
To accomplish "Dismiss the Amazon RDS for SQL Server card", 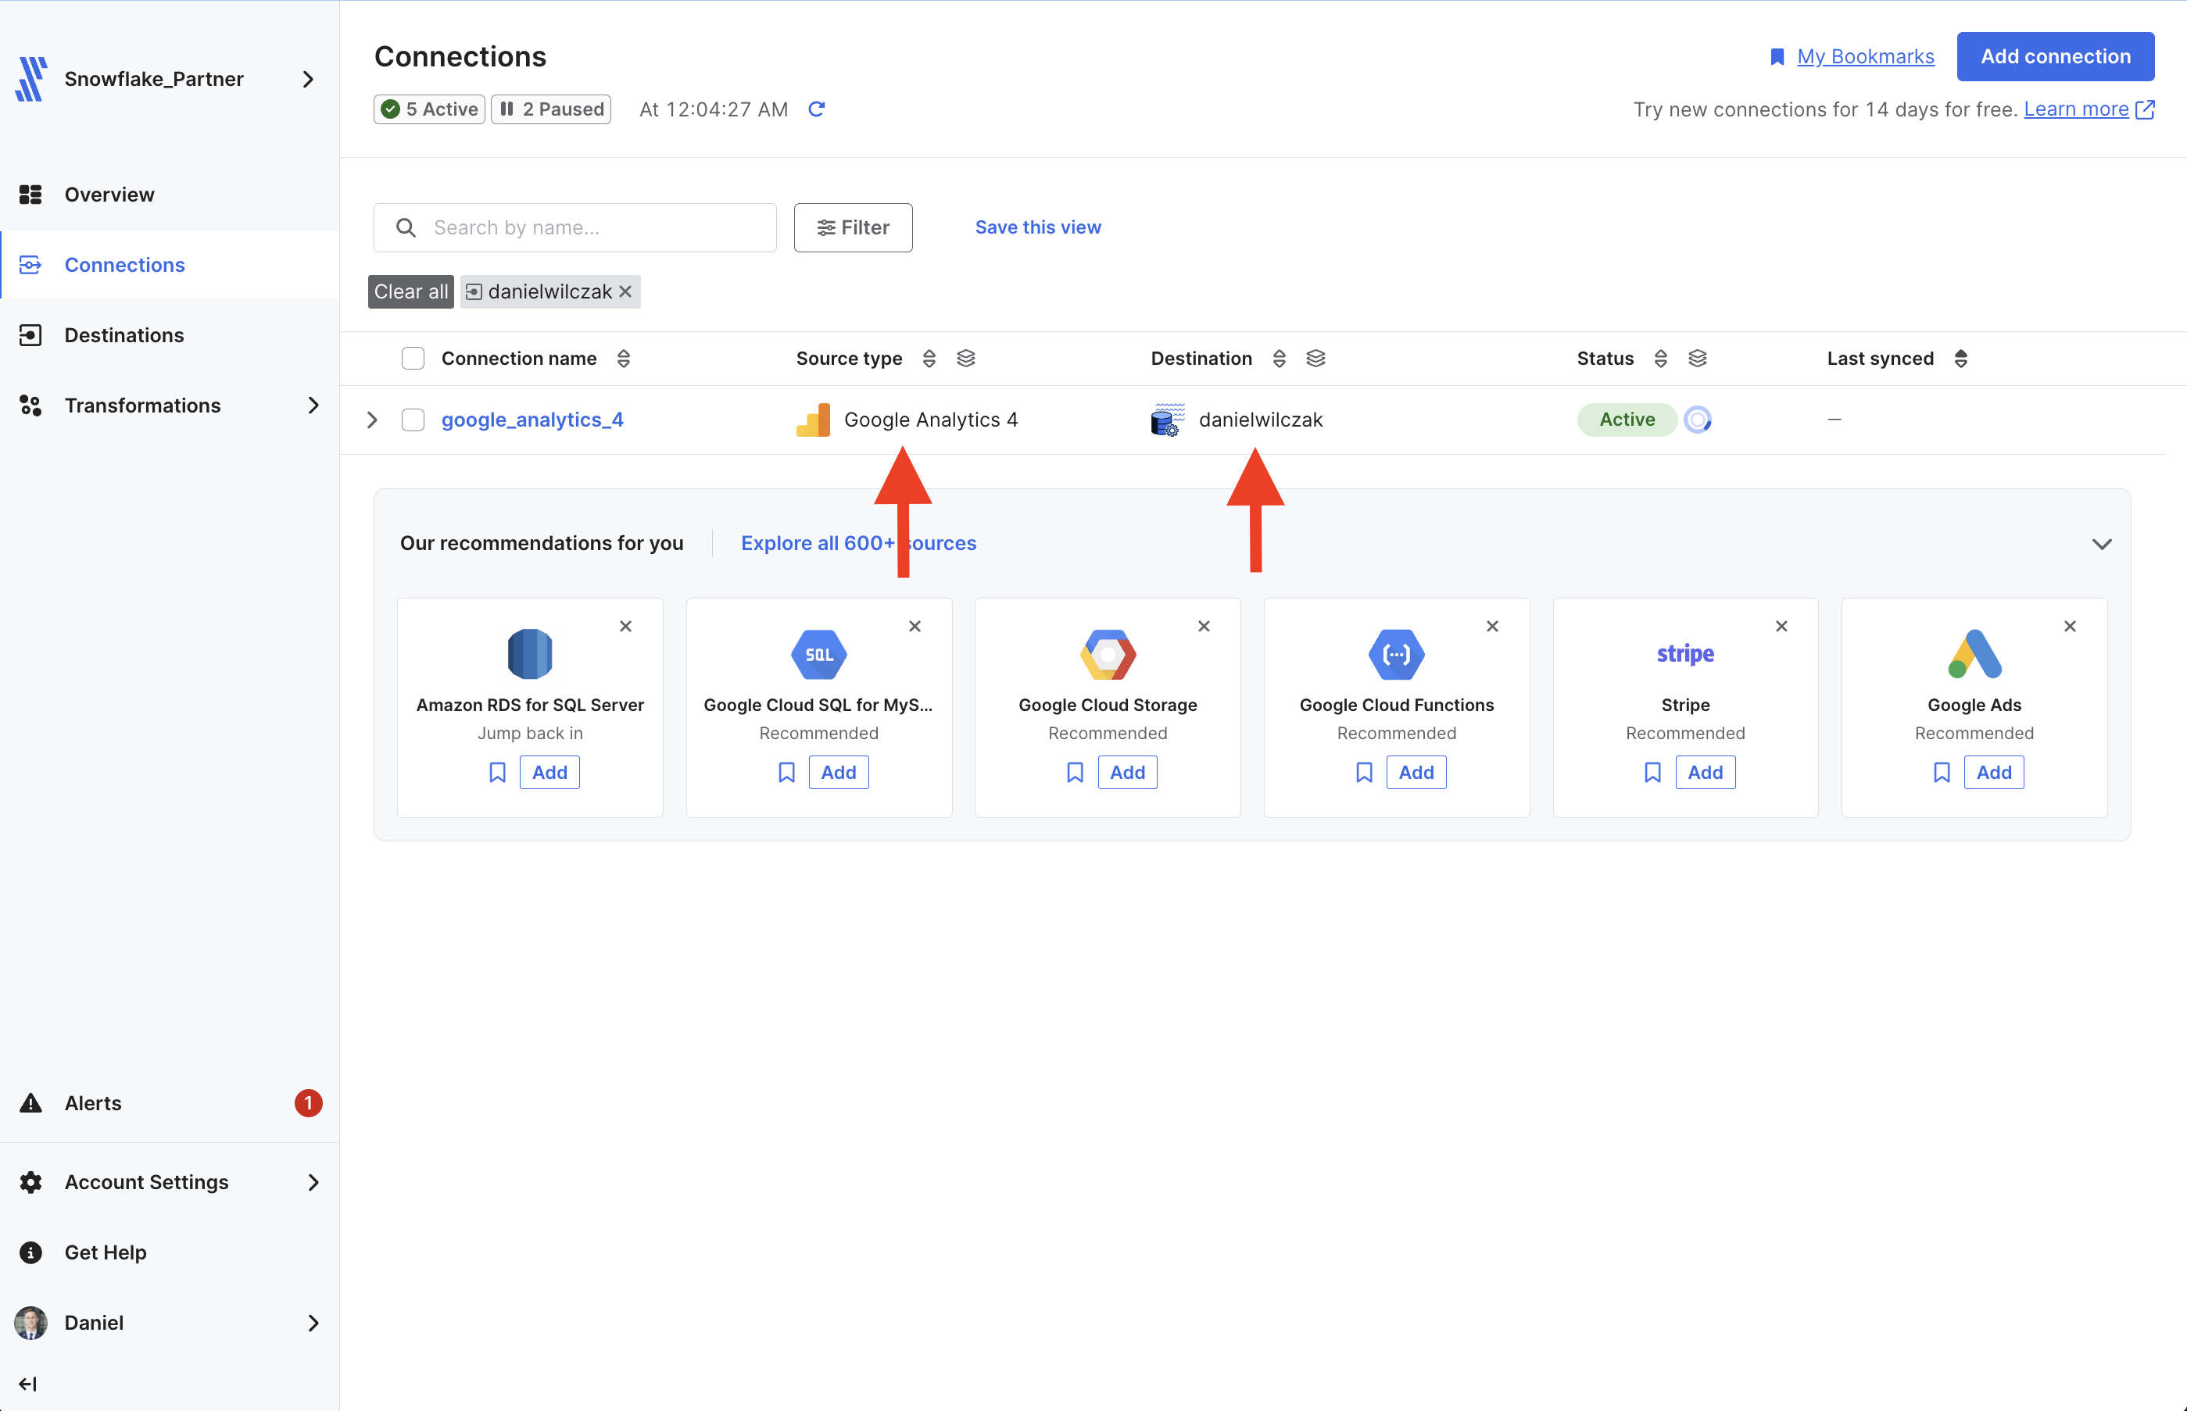I will [x=626, y=627].
